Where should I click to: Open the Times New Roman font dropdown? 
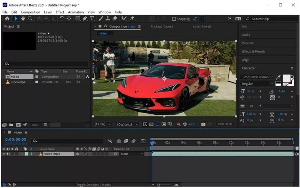coord(257,77)
